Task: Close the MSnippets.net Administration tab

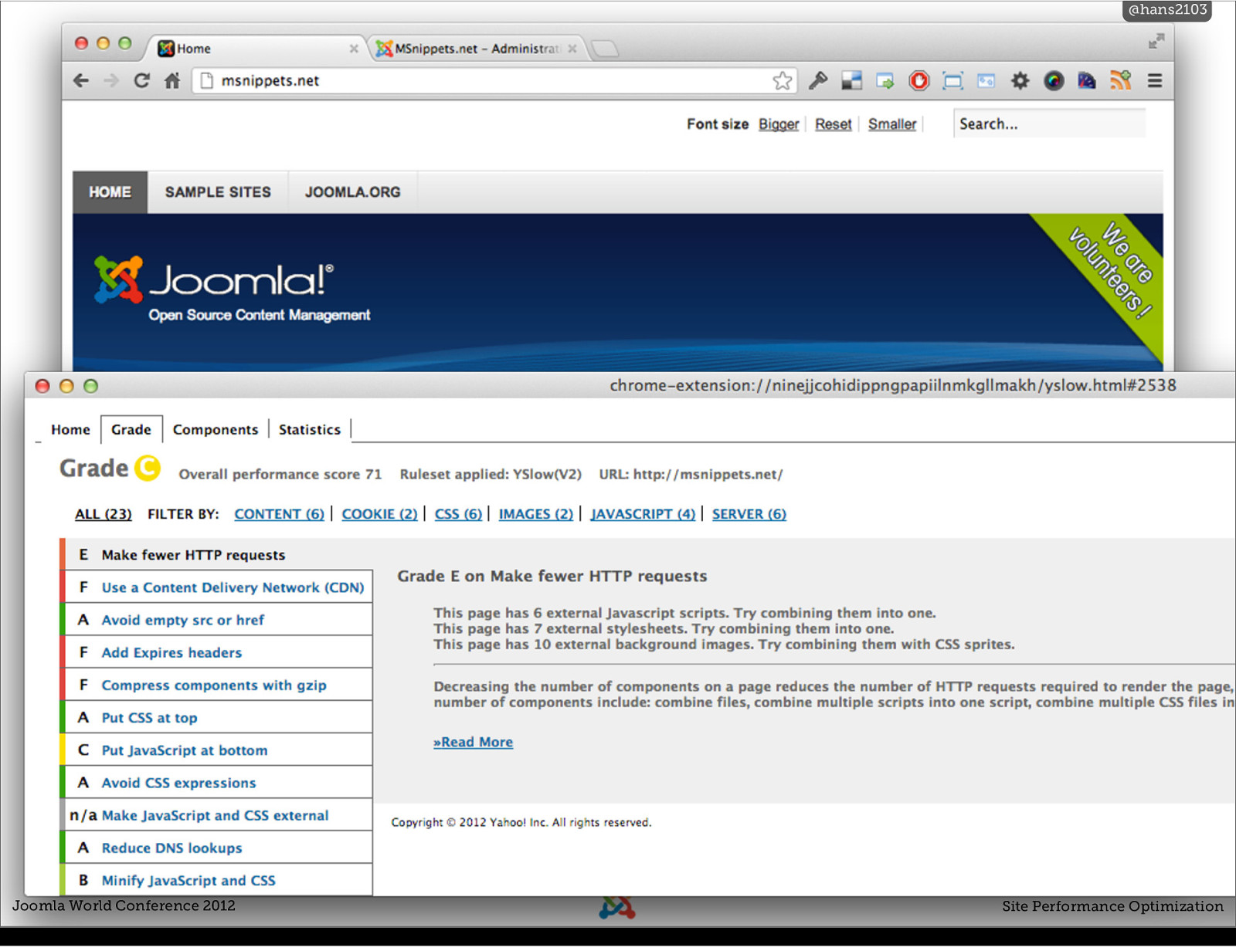Action: [x=572, y=49]
